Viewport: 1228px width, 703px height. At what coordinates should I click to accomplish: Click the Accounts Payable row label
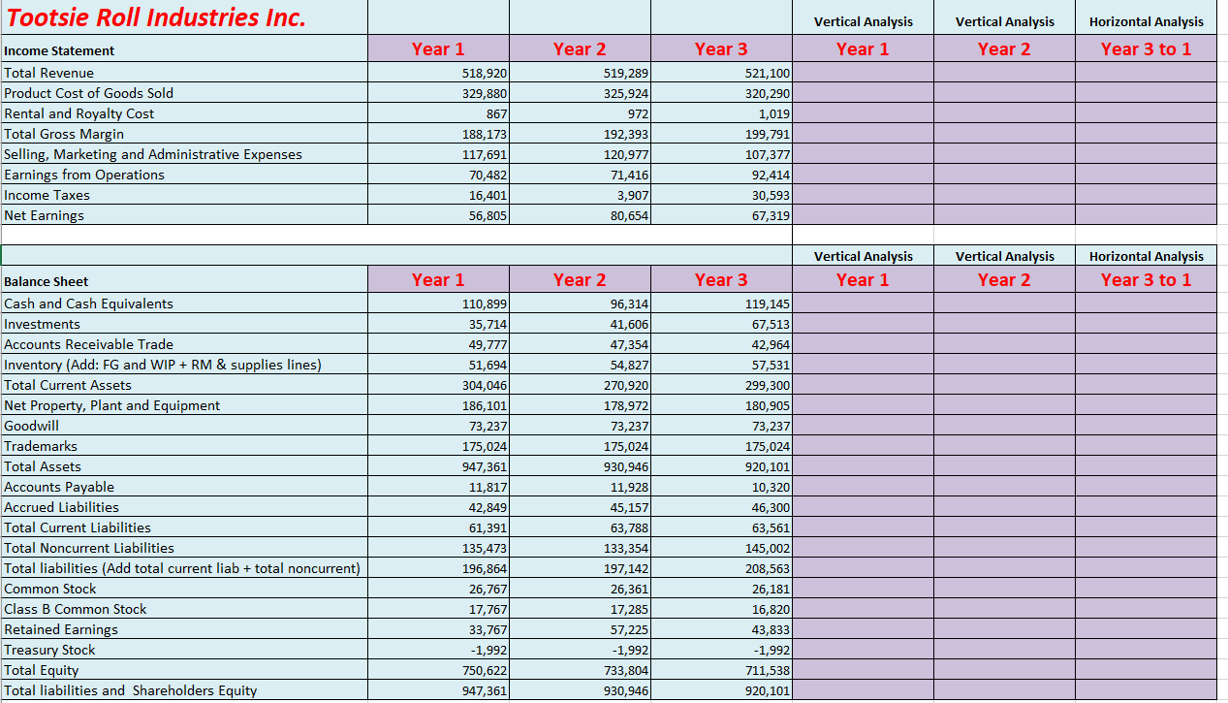pyautogui.click(x=184, y=487)
